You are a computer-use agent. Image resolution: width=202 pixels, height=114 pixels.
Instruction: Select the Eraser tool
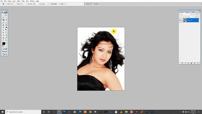click(x=3, y=27)
